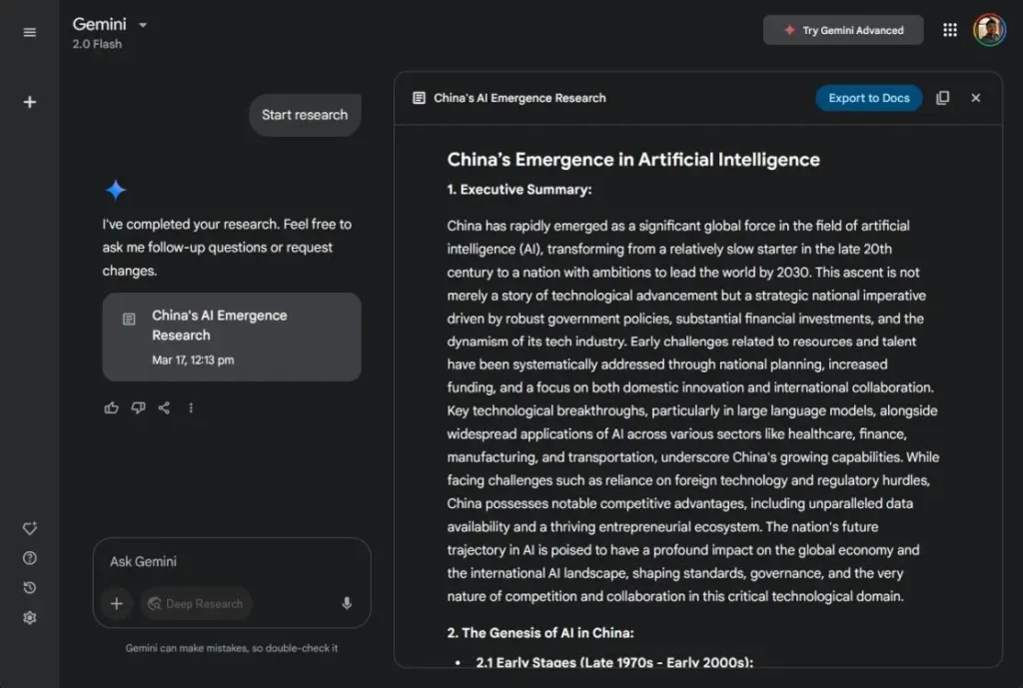Start a new chat with the plus icon
The image size is (1023, 688).
(x=29, y=101)
